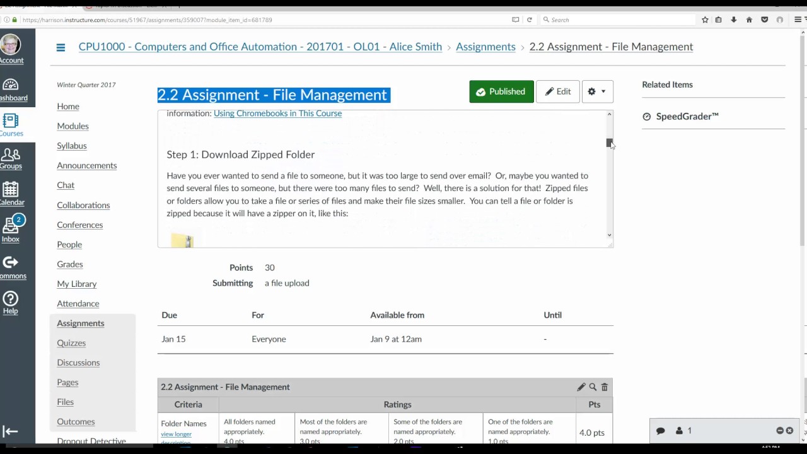Open the Help icon in global navigation
Image resolution: width=807 pixels, height=454 pixels.
point(11,303)
